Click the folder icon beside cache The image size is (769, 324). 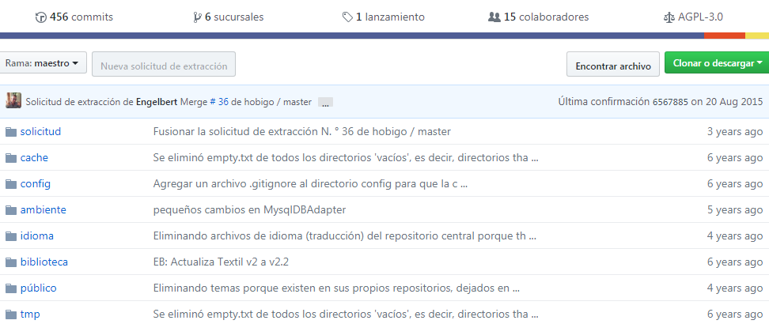(x=11, y=158)
